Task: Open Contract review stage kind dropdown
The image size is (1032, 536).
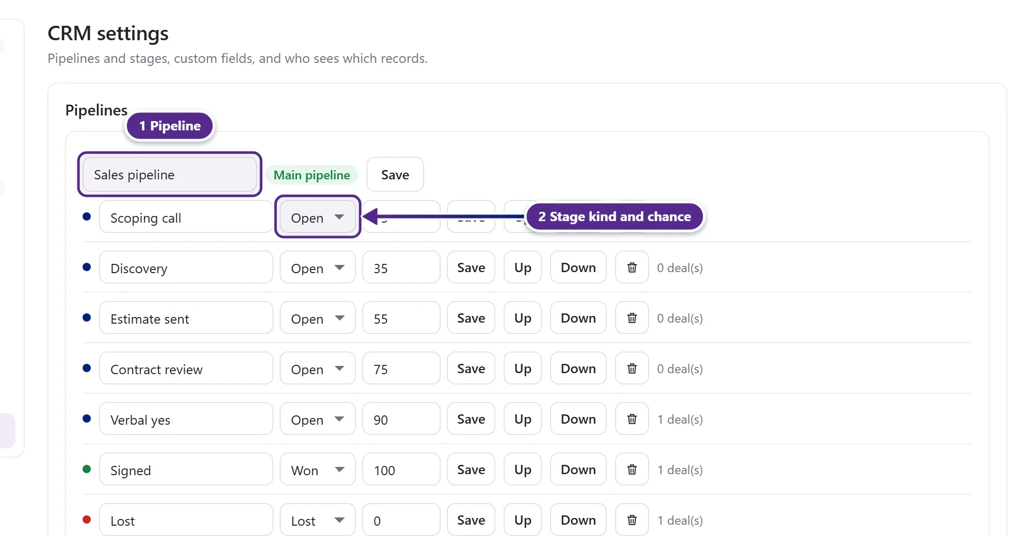Action: [x=317, y=368]
